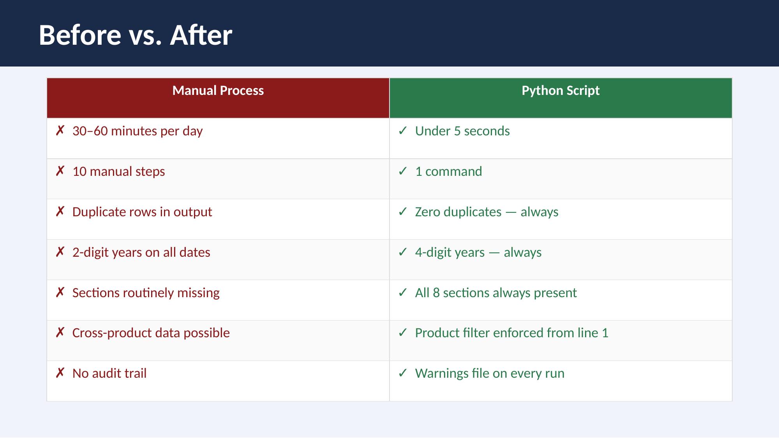Select the "Python Script" column header

point(560,91)
